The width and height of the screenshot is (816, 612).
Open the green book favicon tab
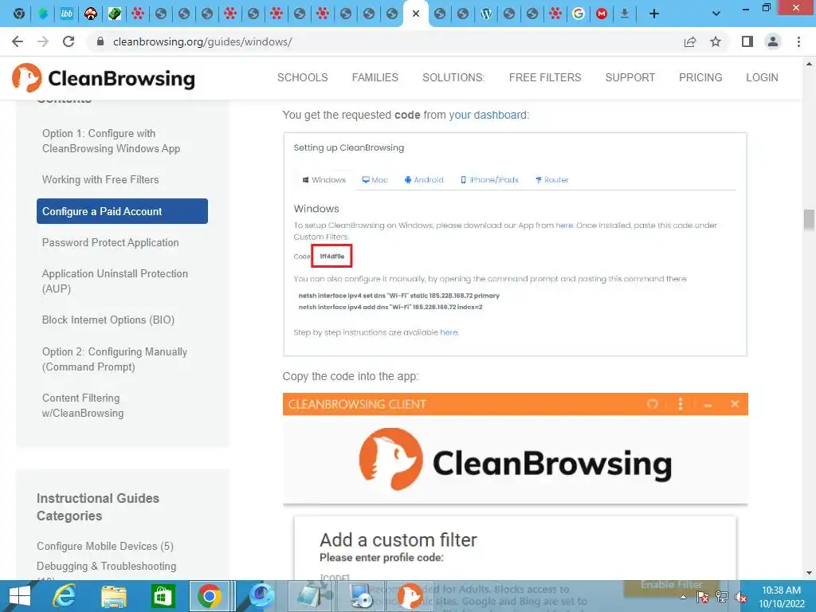pos(115,14)
